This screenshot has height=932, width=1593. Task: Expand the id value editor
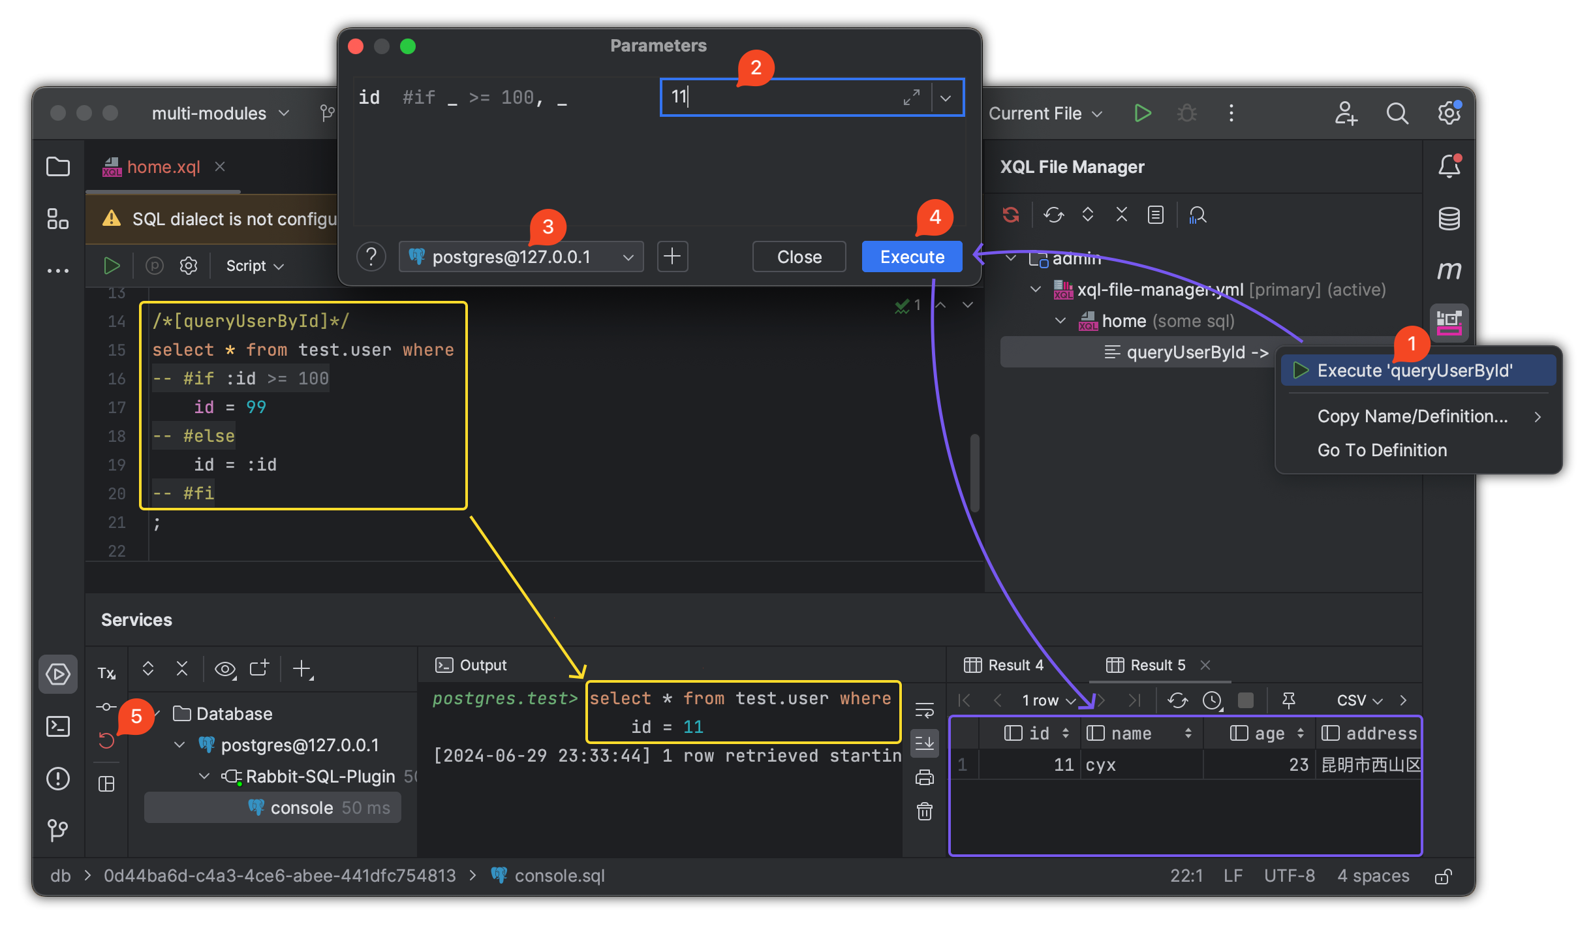[912, 97]
